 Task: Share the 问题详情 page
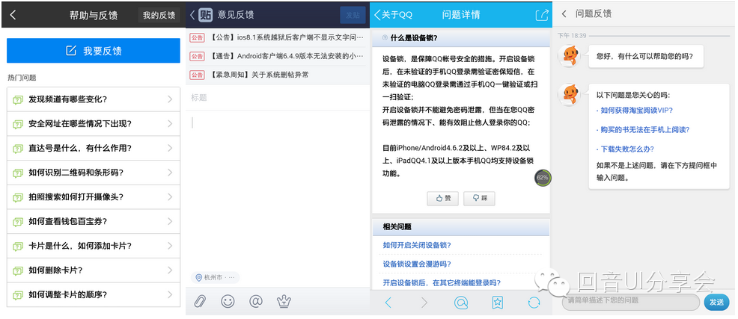[542, 14]
